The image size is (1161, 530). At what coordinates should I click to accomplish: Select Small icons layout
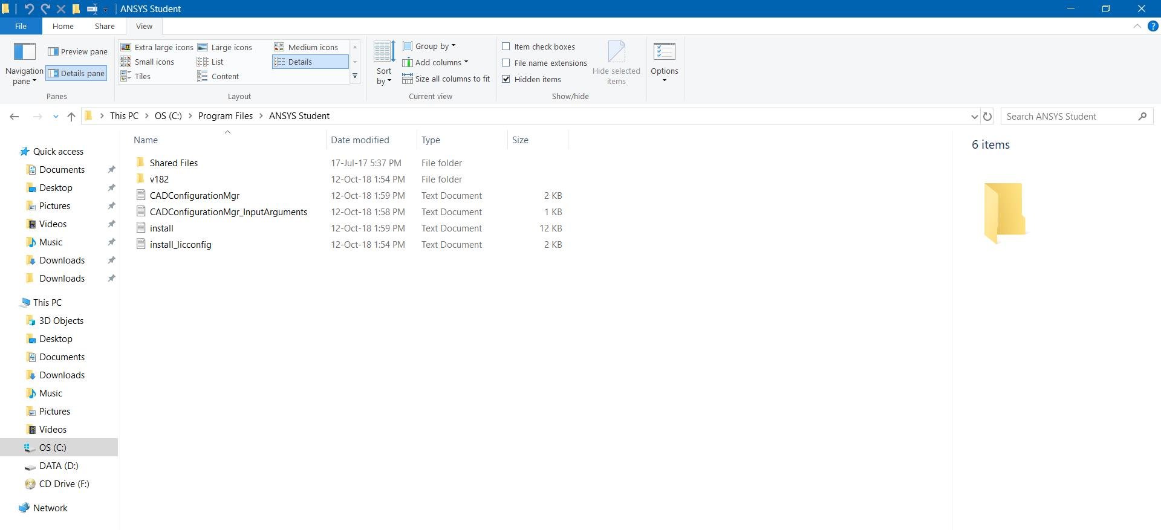pos(148,62)
